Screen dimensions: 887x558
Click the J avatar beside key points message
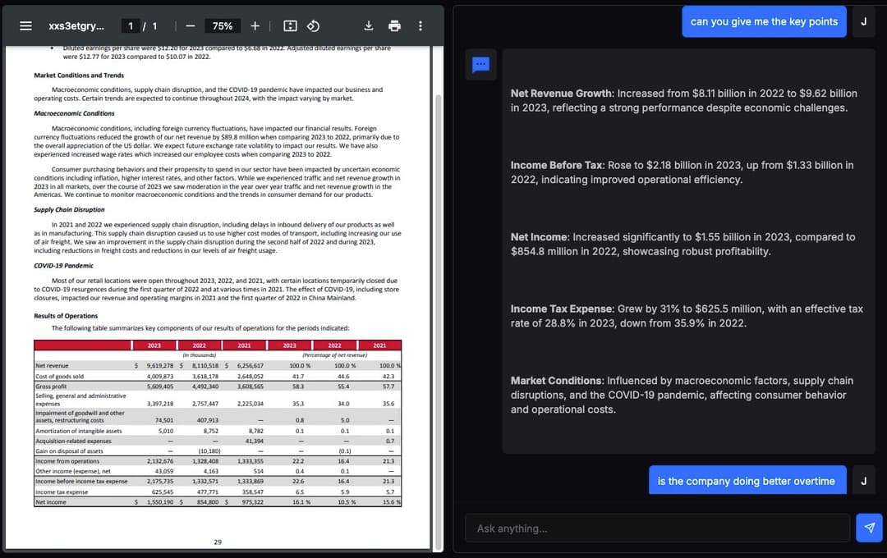(863, 21)
